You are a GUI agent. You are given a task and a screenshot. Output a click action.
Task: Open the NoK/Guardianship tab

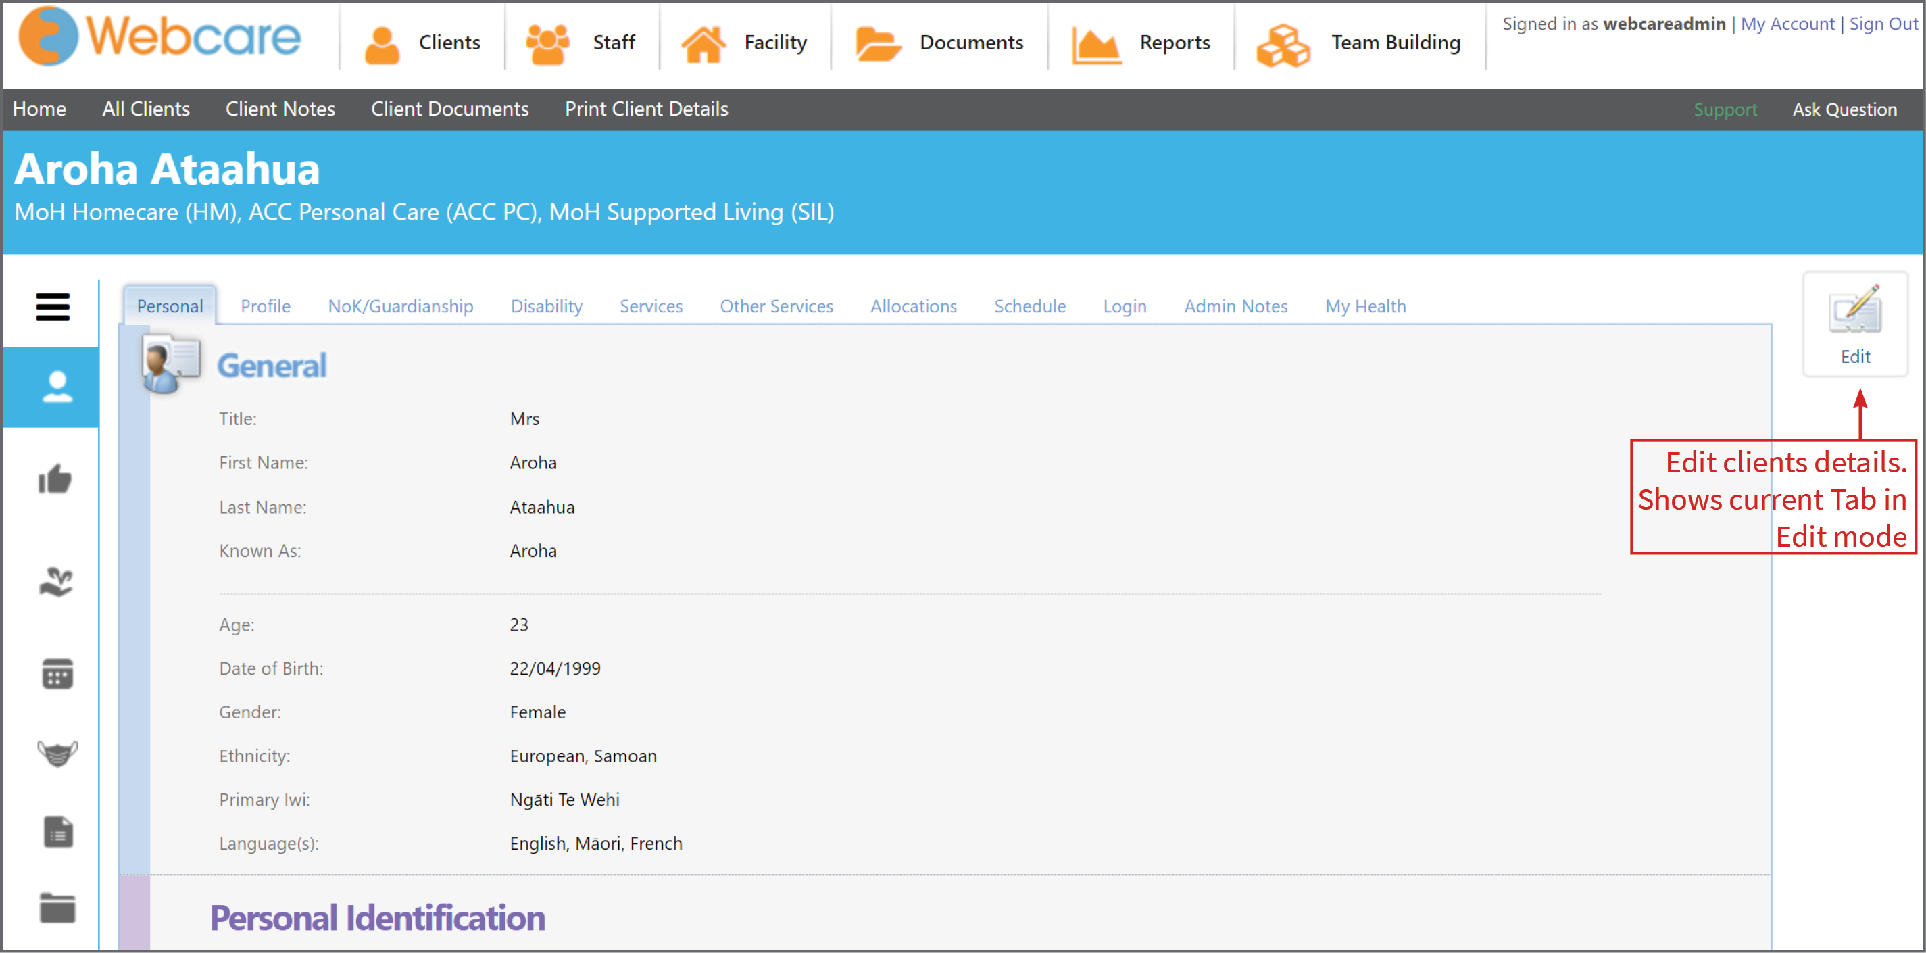[401, 306]
